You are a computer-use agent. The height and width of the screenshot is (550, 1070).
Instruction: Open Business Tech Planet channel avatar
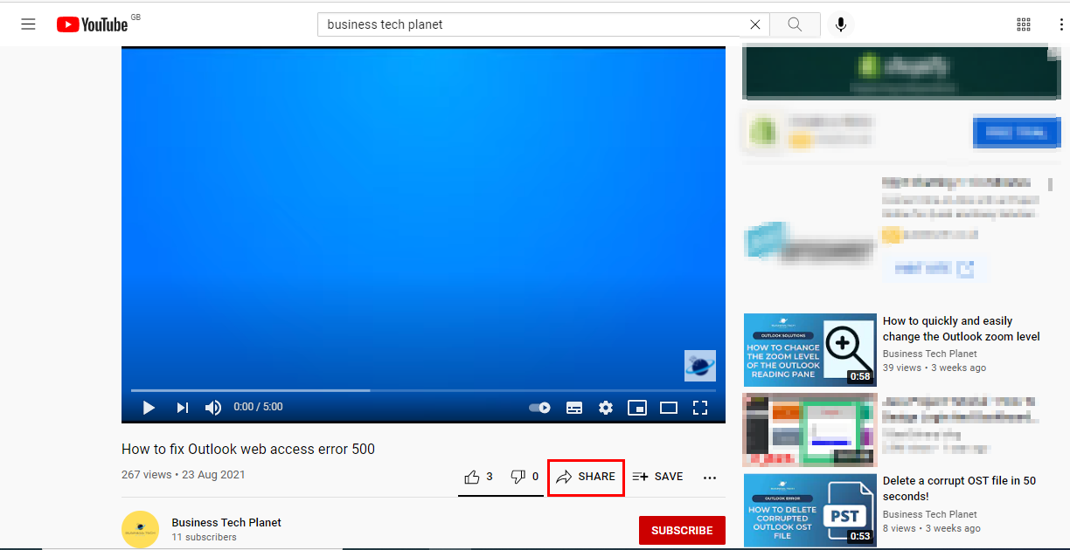pos(140,530)
